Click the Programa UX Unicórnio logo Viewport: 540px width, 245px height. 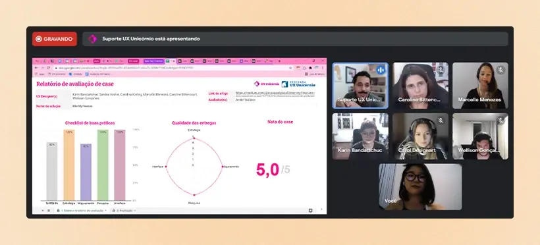[x=298, y=84]
